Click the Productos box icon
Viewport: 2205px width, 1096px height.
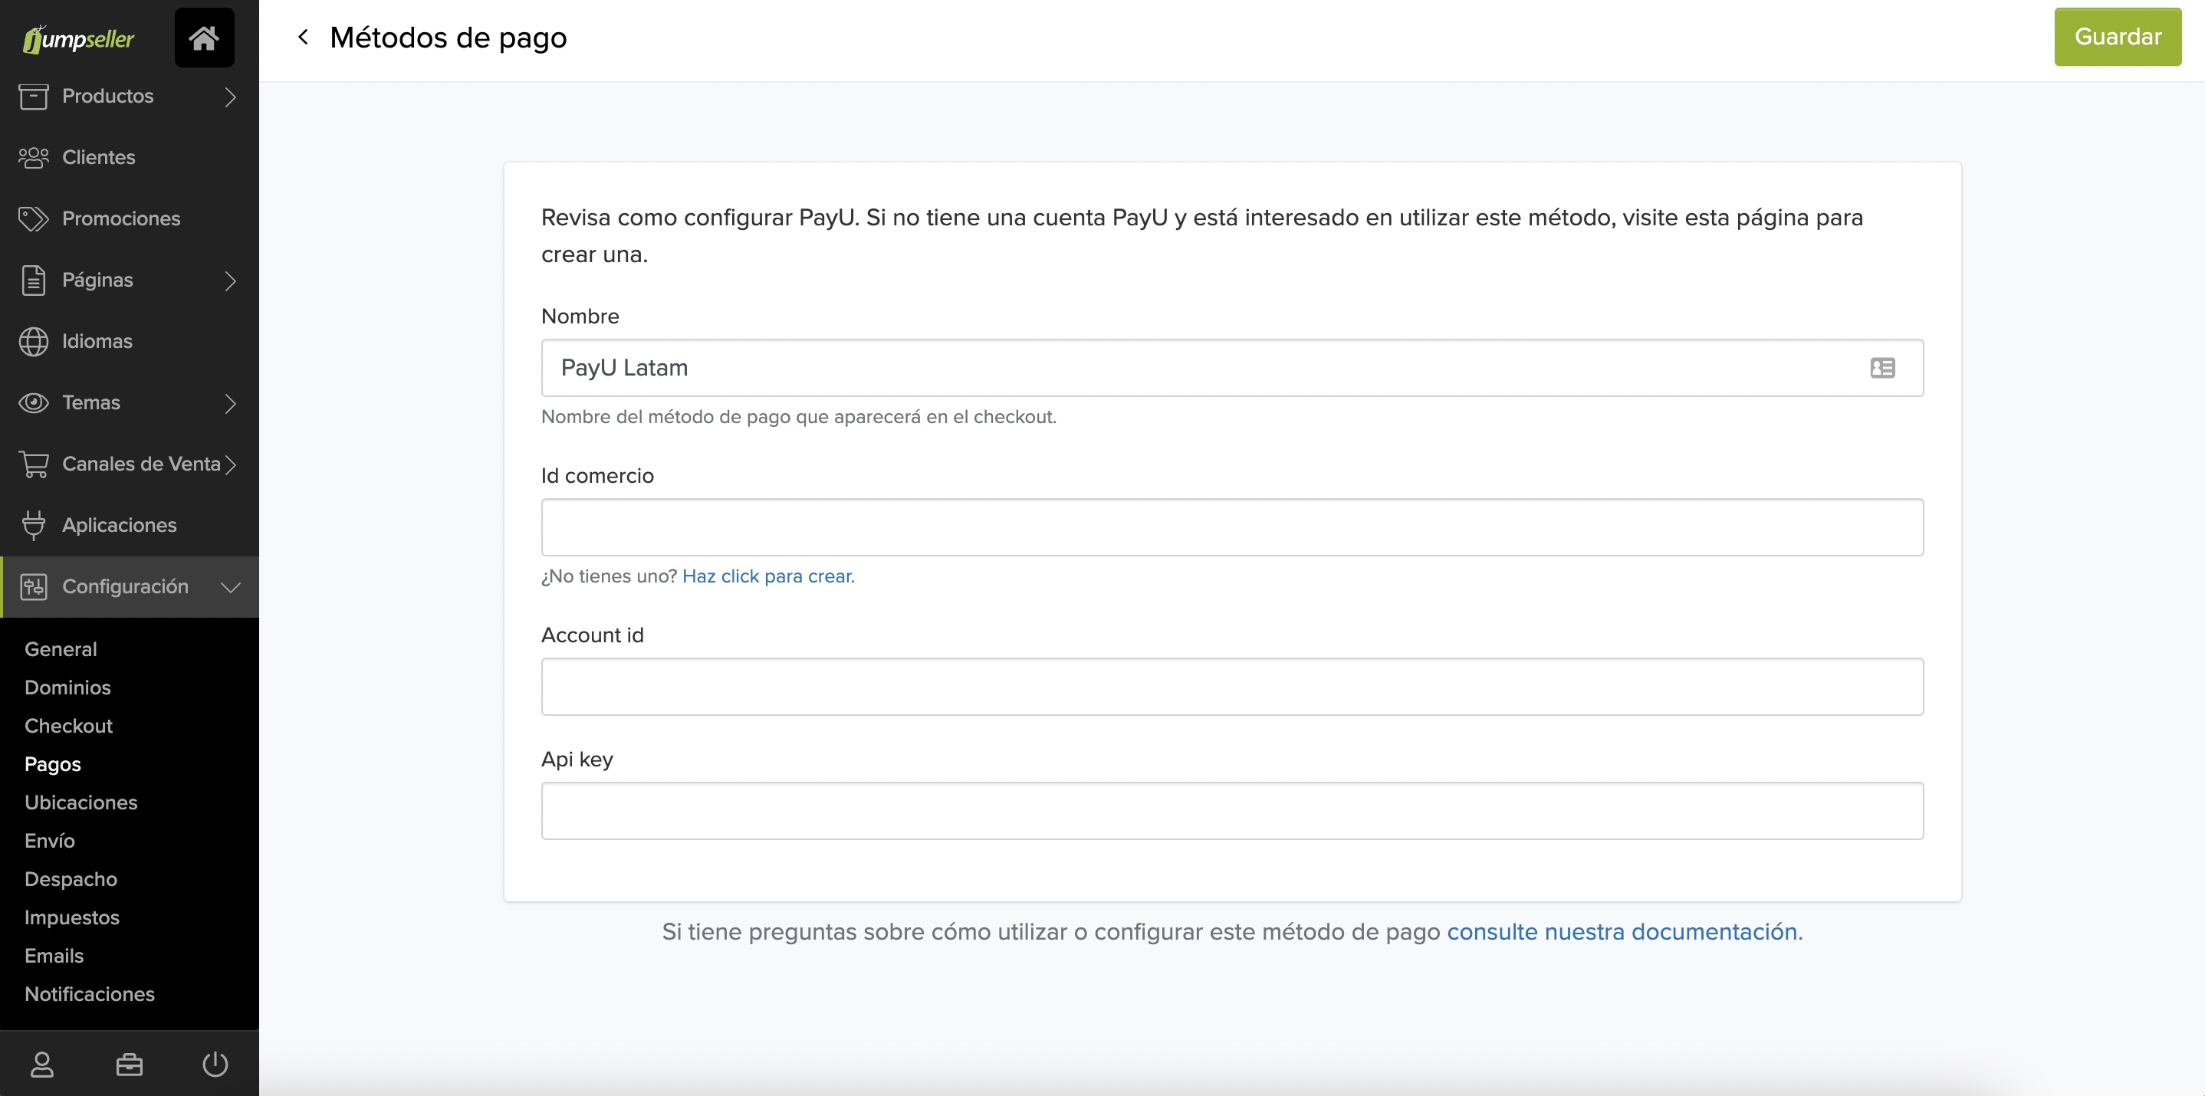pyautogui.click(x=34, y=96)
